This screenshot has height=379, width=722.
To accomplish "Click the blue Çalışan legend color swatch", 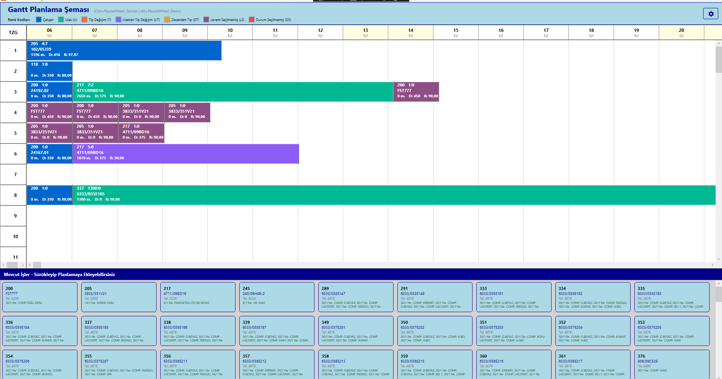I will pos(39,20).
